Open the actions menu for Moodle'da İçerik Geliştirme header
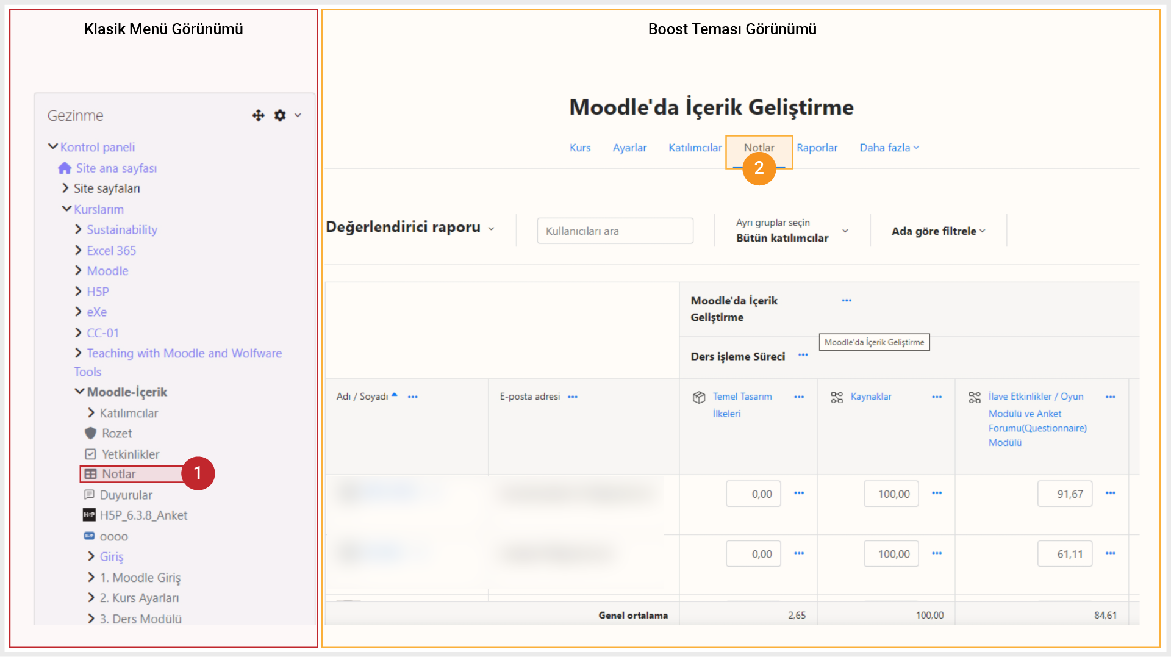 click(x=847, y=300)
